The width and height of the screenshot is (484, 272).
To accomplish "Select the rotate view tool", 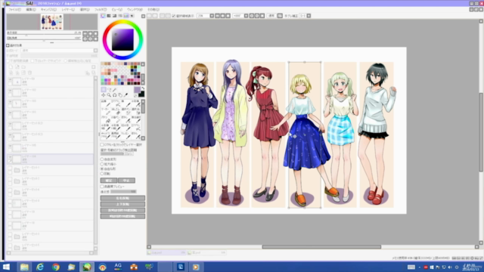I will [x=114, y=95].
